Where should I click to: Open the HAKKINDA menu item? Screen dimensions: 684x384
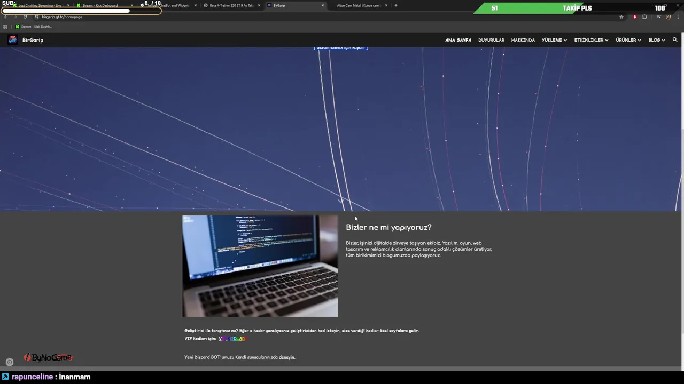coord(523,40)
